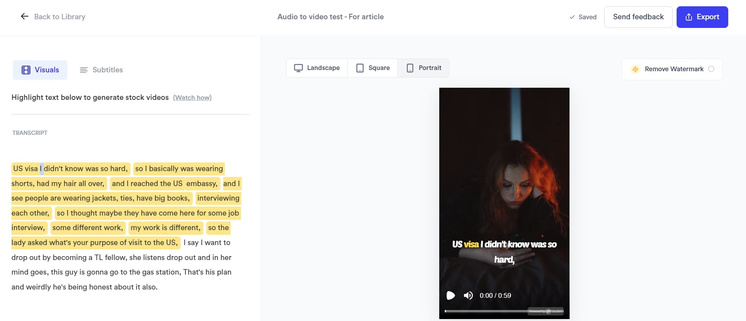Viewport: 746px width, 321px height.
Task: Click the subtitle overlay on video
Action: [504, 252]
